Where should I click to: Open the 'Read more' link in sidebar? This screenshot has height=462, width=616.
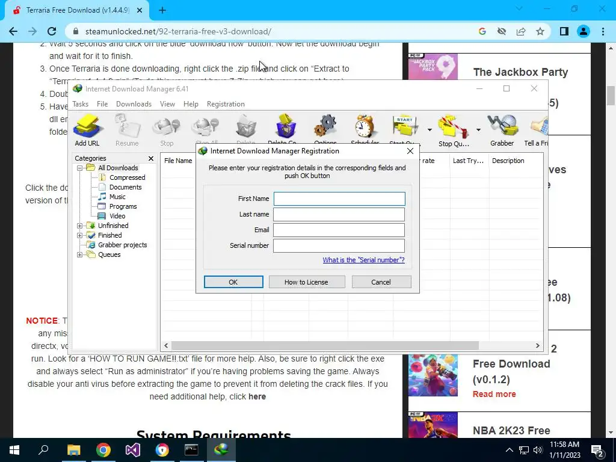[x=494, y=395]
